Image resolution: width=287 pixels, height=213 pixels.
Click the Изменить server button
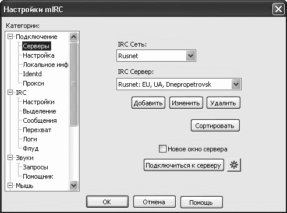pos(186,103)
